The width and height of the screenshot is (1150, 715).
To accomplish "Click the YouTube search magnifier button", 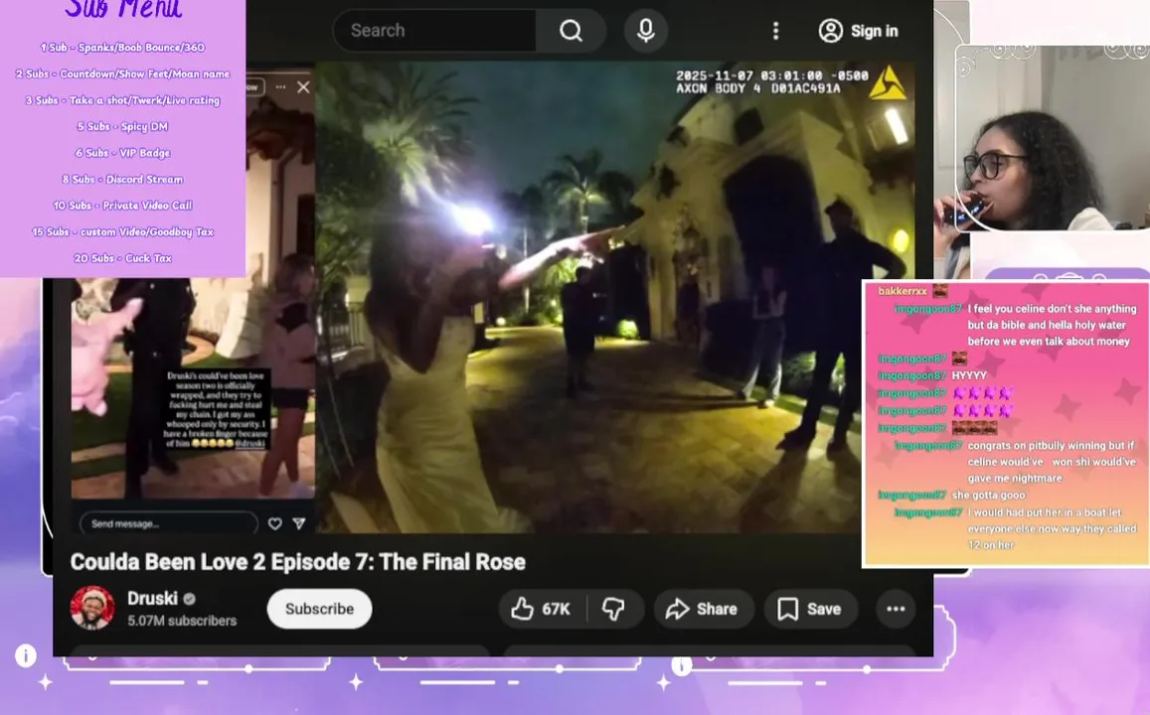I will coord(571,31).
